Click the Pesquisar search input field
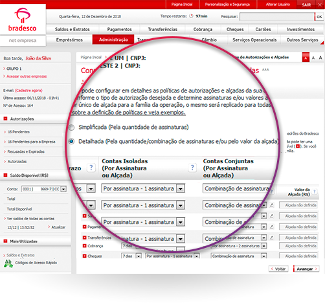This screenshot has width=325, height=303. [277, 17]
